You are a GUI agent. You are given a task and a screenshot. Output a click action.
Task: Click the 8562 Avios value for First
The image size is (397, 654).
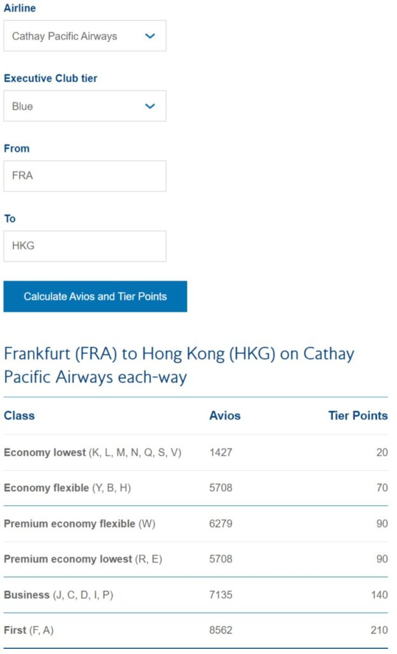pyautogui.click(x=221, y=630)
